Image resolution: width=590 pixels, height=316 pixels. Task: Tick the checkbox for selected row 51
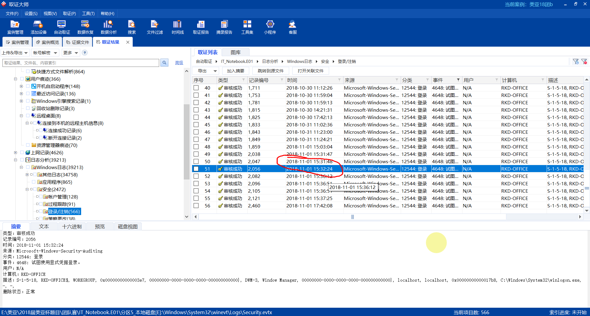(196, 169)
